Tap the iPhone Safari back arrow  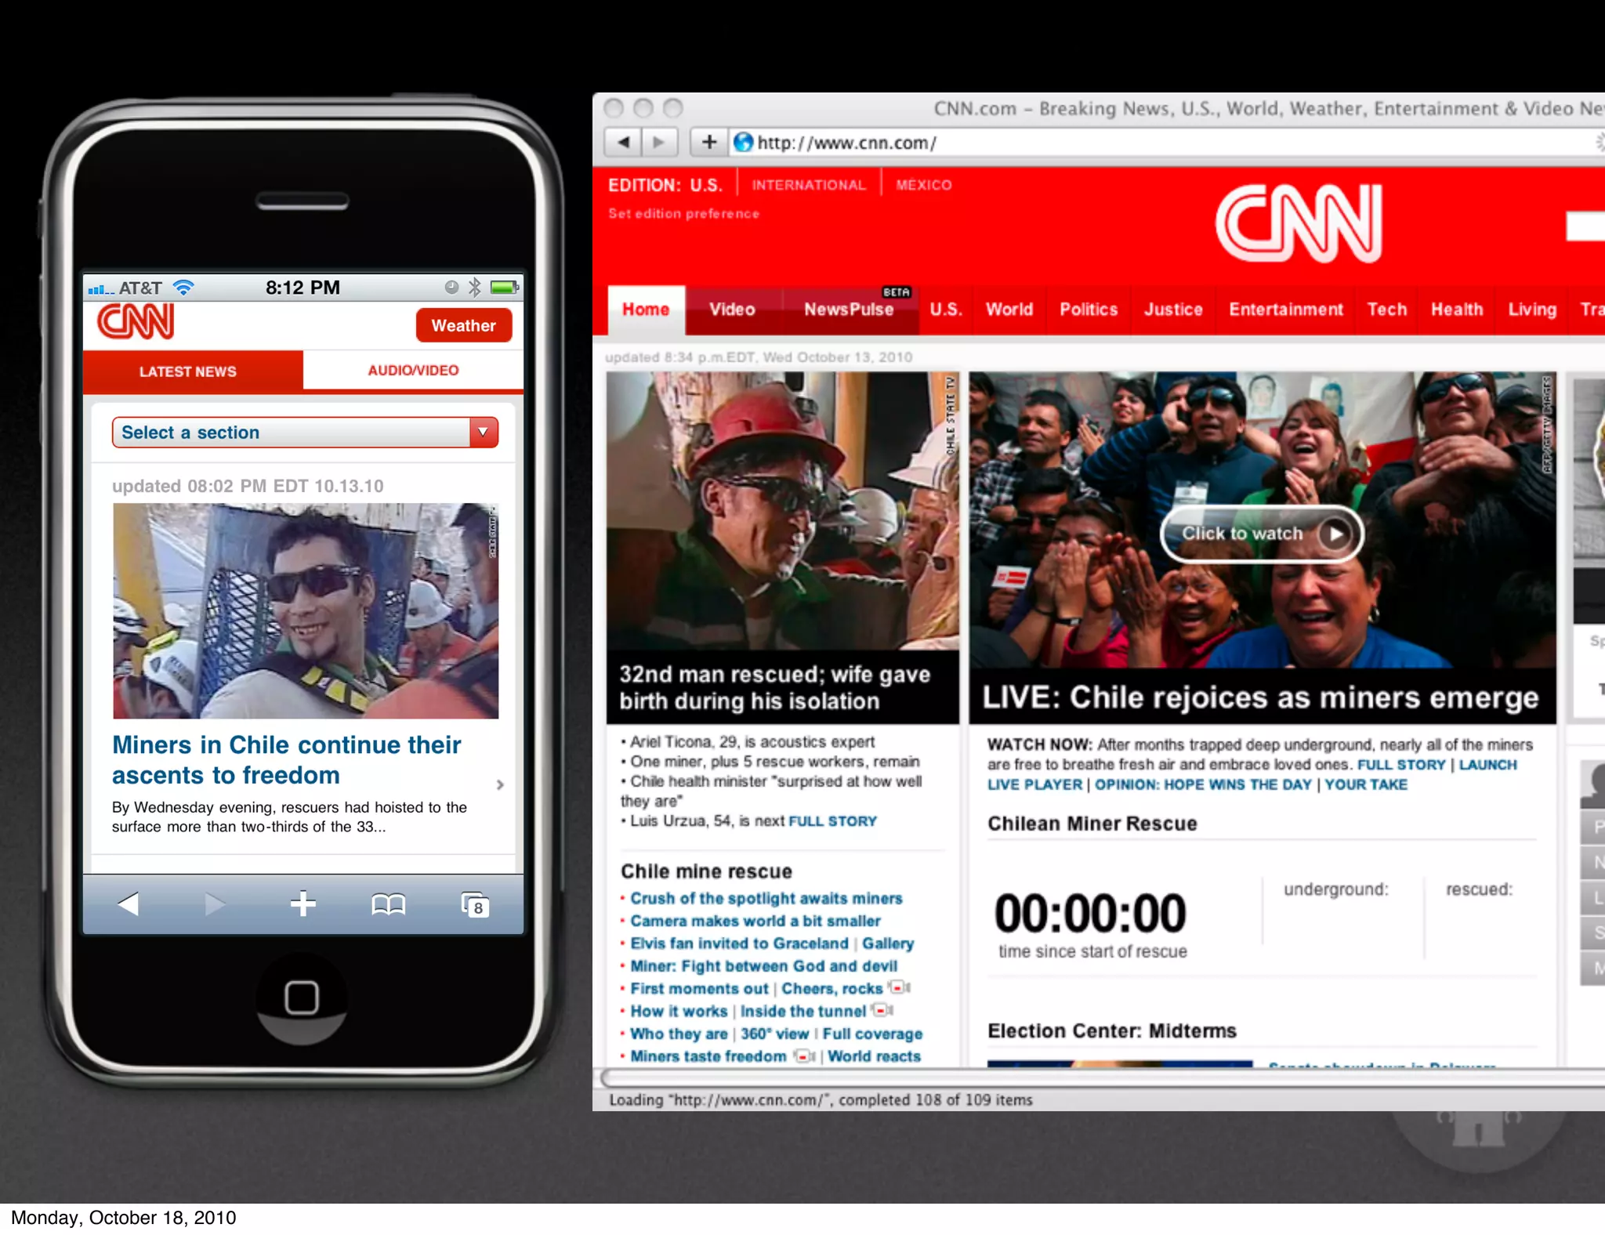click(129, 904)
